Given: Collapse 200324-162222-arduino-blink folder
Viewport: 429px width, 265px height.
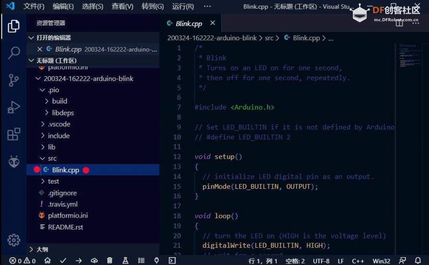Looking at the screenshot, I should tap(38, 79).
